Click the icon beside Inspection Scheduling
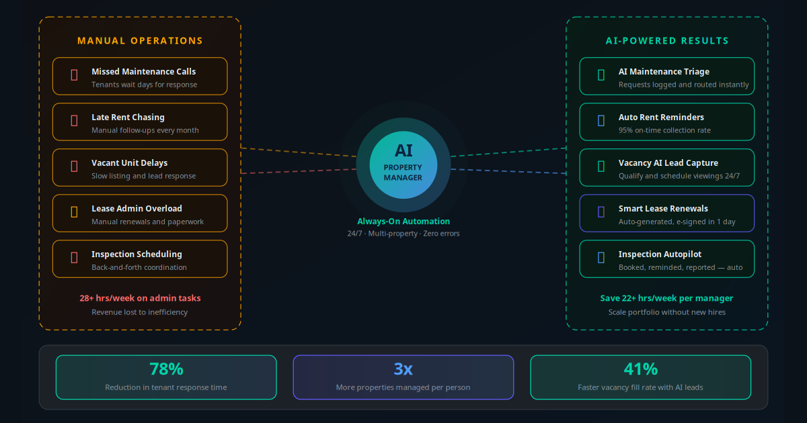The width and height of the screenshot is (807, 423). point(74,258)
